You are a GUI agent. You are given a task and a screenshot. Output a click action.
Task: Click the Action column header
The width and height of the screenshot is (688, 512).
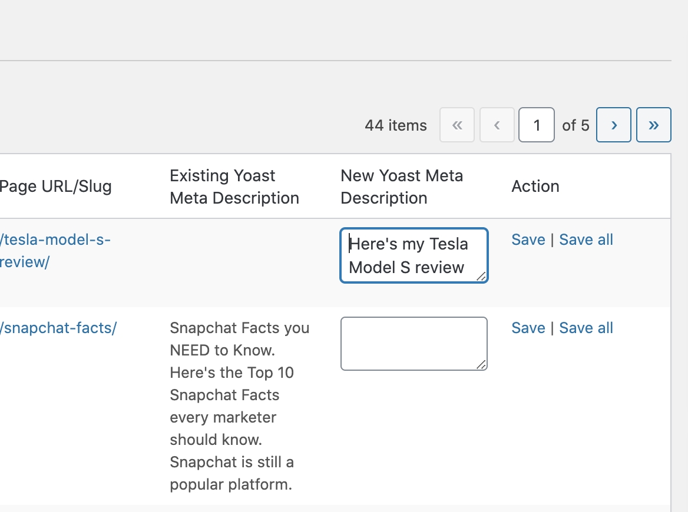(535, 187)
